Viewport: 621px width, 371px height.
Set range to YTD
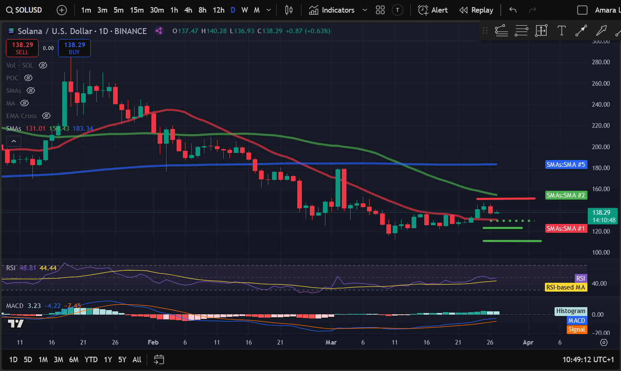tap(91, 360)
